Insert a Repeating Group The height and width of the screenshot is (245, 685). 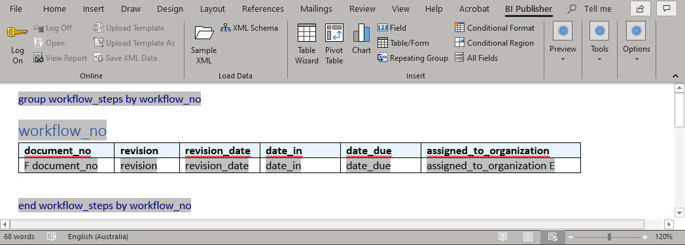point(413,57)
